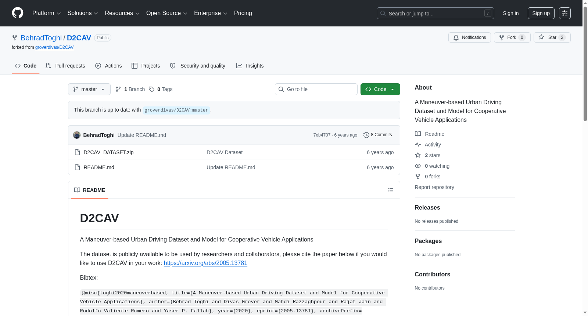This screenshot has width=588, height=316.
Task: Click the Report repository link
Action: point(434,187)
